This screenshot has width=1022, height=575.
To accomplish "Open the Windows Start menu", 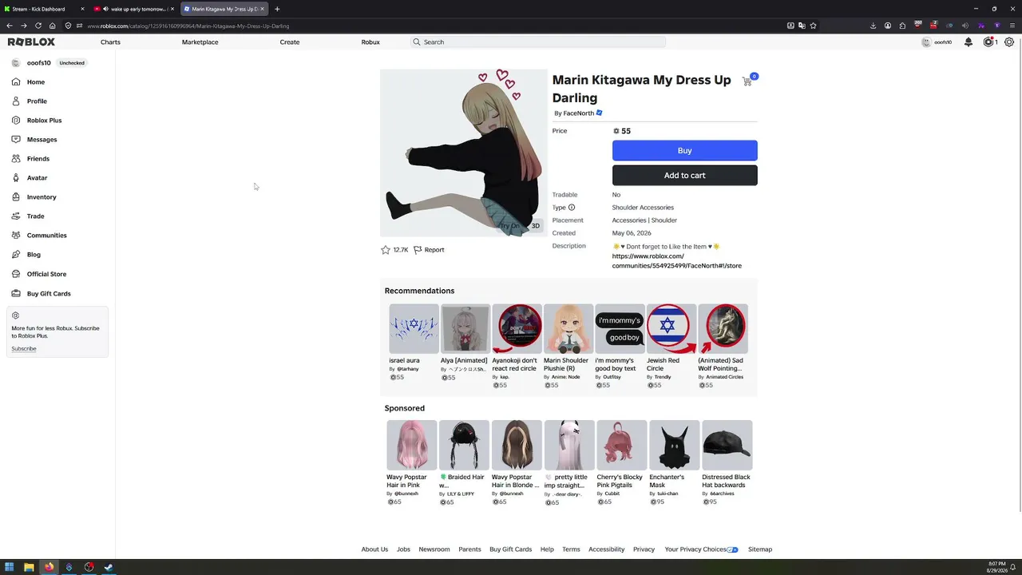I will 10,567.
